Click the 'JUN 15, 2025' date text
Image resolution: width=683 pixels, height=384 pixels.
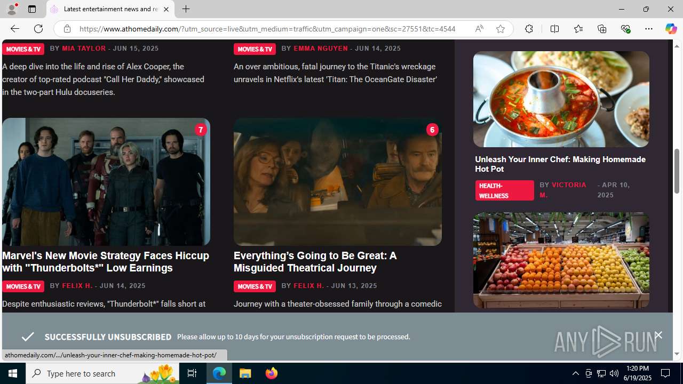click(x=136, y=48)
